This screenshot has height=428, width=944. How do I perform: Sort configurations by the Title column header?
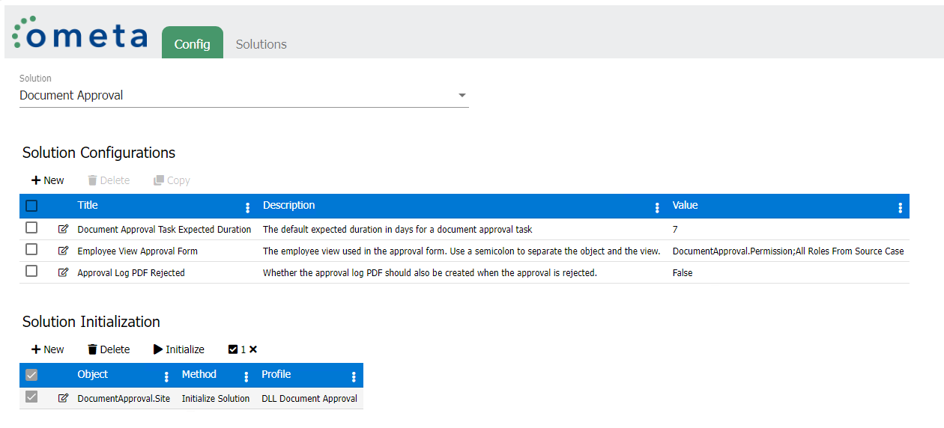pos(88,205)
